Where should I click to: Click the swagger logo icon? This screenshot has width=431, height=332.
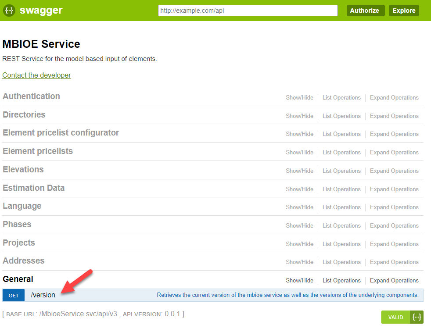9,11
